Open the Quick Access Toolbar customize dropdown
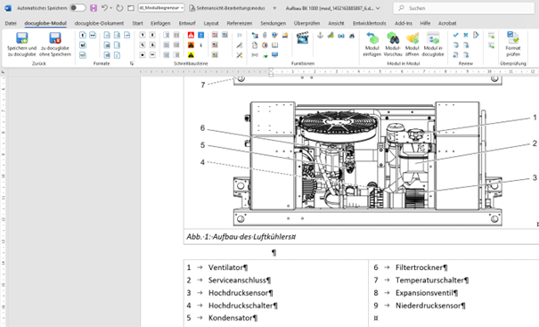This screenshot has height=327, width=539. click(x=274, y=8)
